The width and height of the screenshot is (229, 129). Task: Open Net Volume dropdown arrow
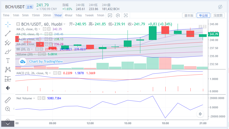tap(34, 98)
